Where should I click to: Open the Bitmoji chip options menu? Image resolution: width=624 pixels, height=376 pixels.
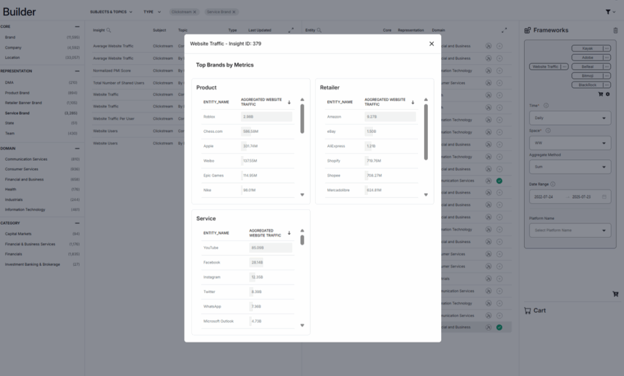(x=607, y=76)
